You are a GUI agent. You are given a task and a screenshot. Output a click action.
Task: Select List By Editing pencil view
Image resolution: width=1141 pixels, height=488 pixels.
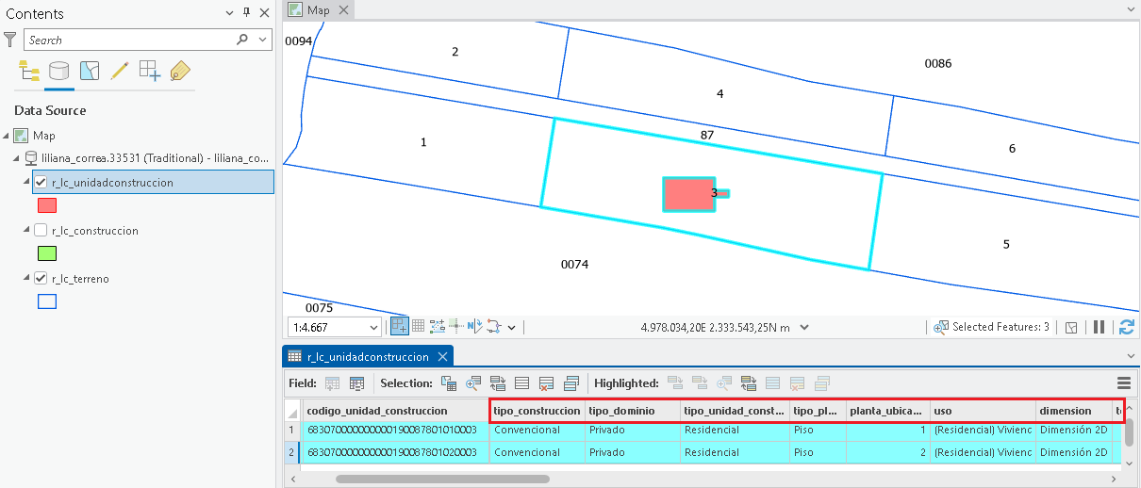(120, 71)
